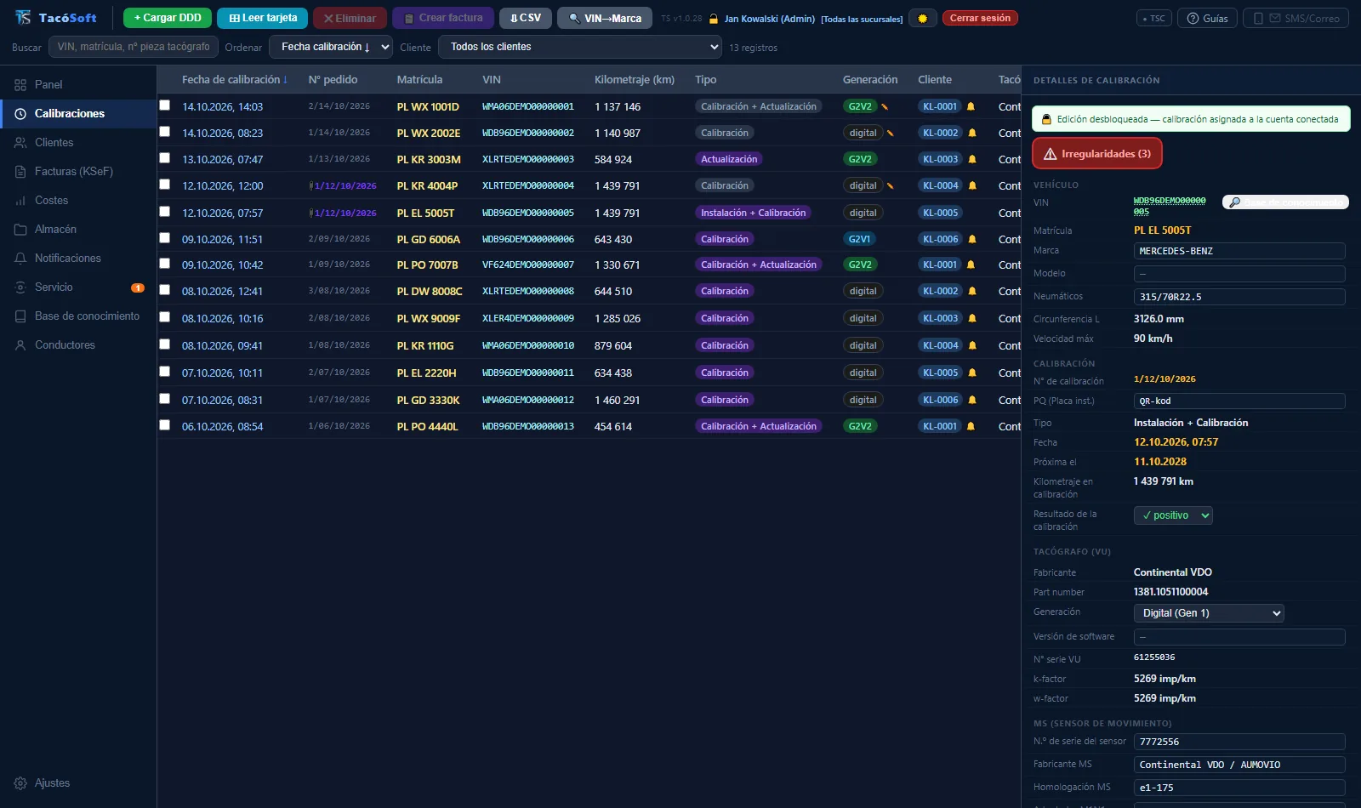Click the bell icon for KL-0001 first row
The image size is (1361, 808).
pyautogui.click(x=971, y=106)
